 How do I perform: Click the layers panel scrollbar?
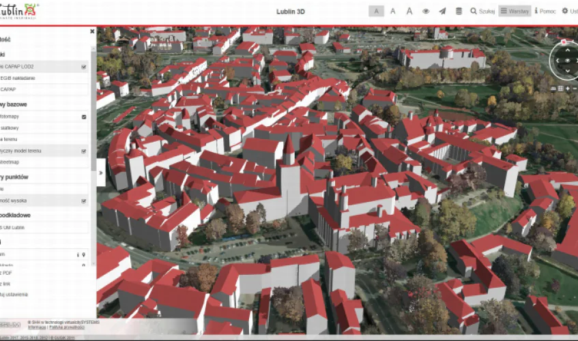(x=93, y=110)
